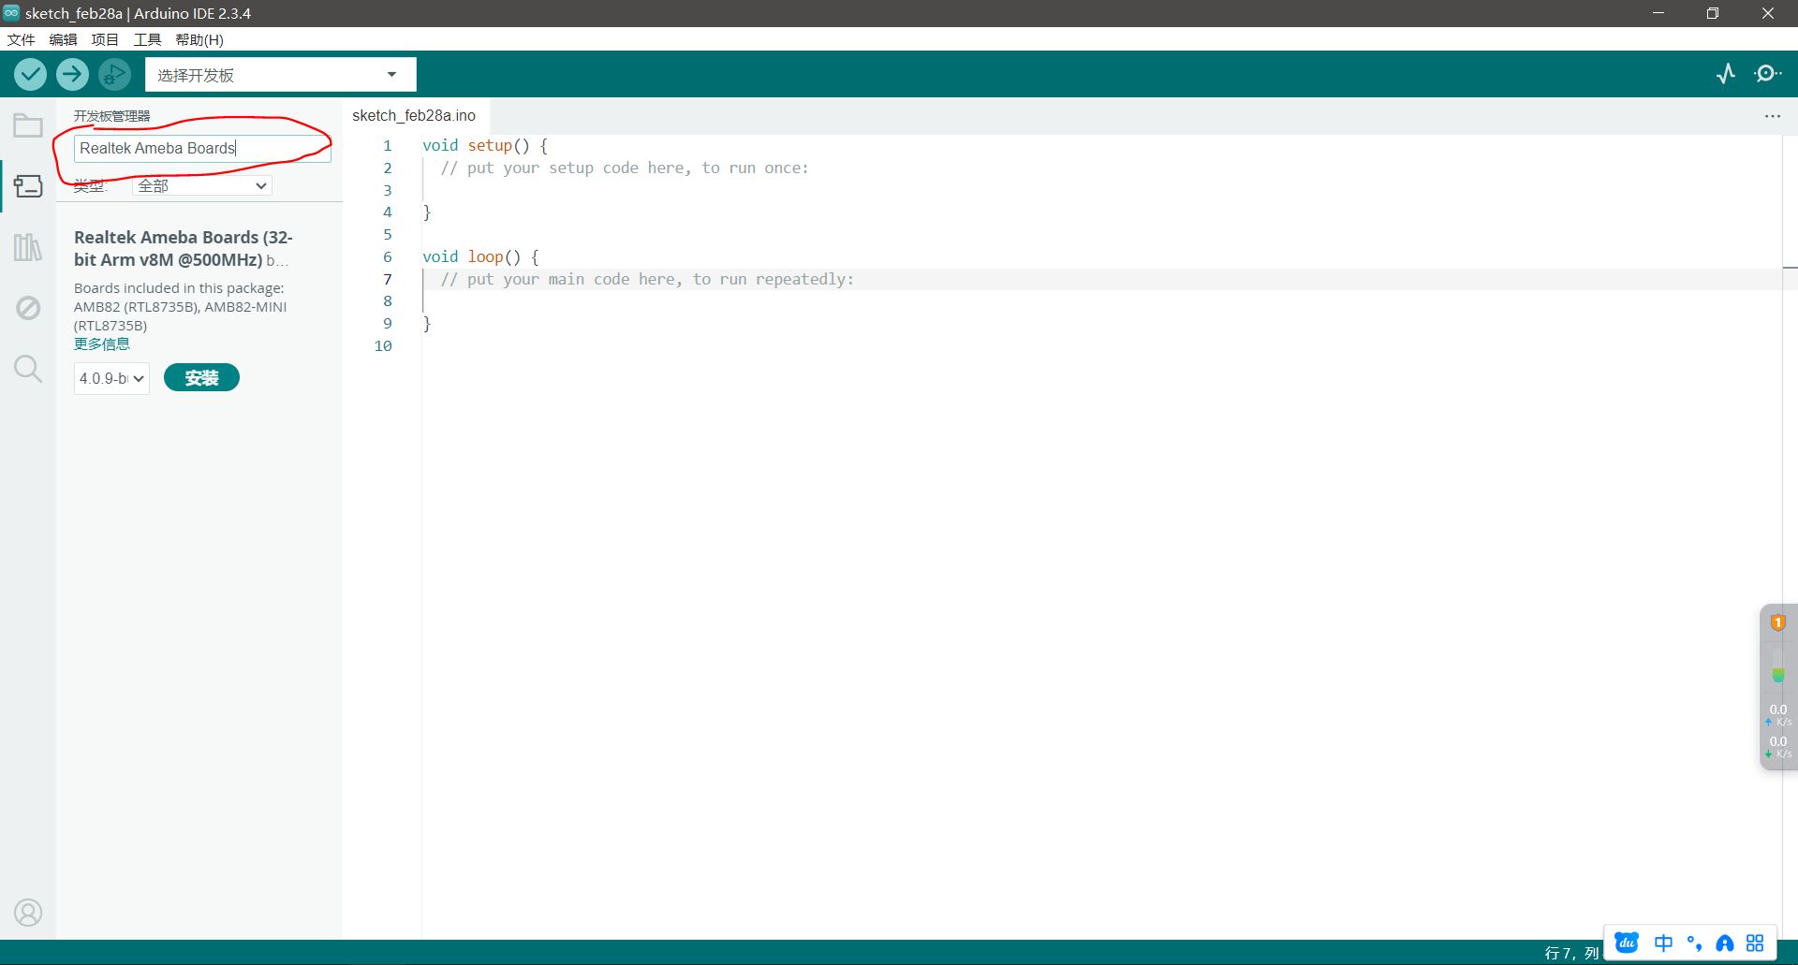The height and width of the screenshot is (965, 1798).
Task: Click the green shield widget icon
Action: [1777, 675]
